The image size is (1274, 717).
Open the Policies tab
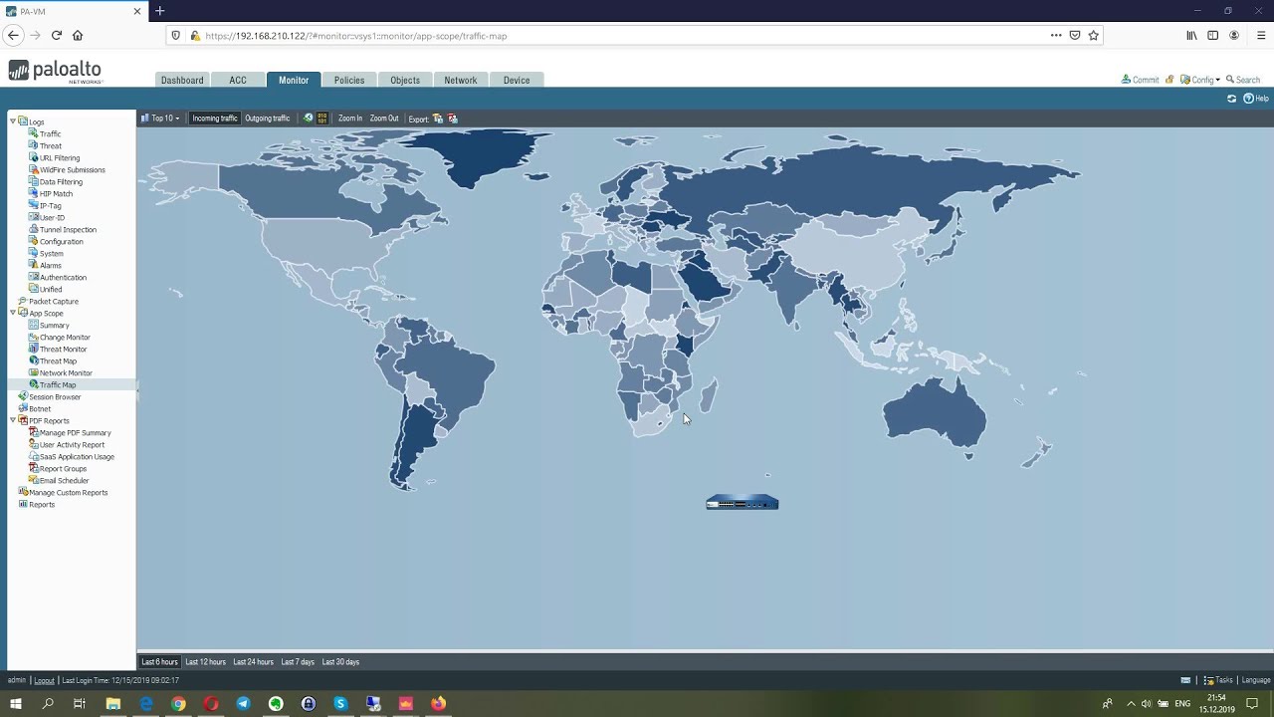(349, 80)
